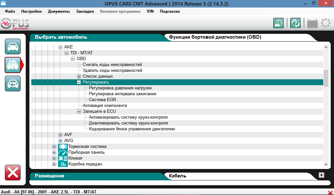Open the Файл menu
This screenshot has height=195, width=334.
[x=10, y=11]
